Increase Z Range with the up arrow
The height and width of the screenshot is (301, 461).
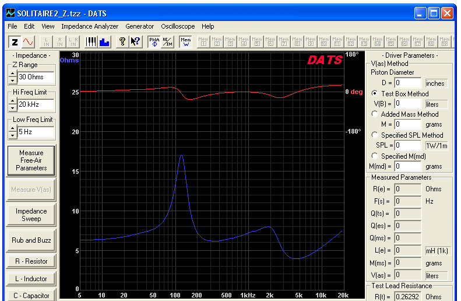point(12,74)
